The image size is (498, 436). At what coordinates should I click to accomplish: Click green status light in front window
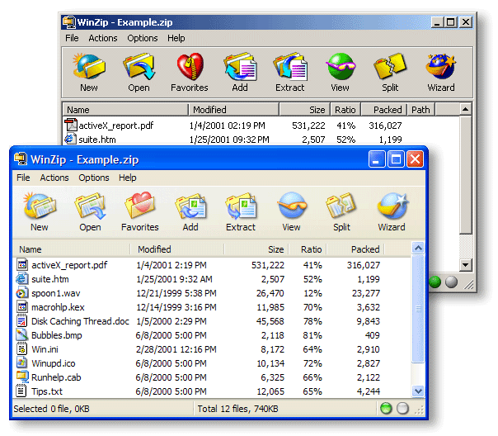(386, 408)
